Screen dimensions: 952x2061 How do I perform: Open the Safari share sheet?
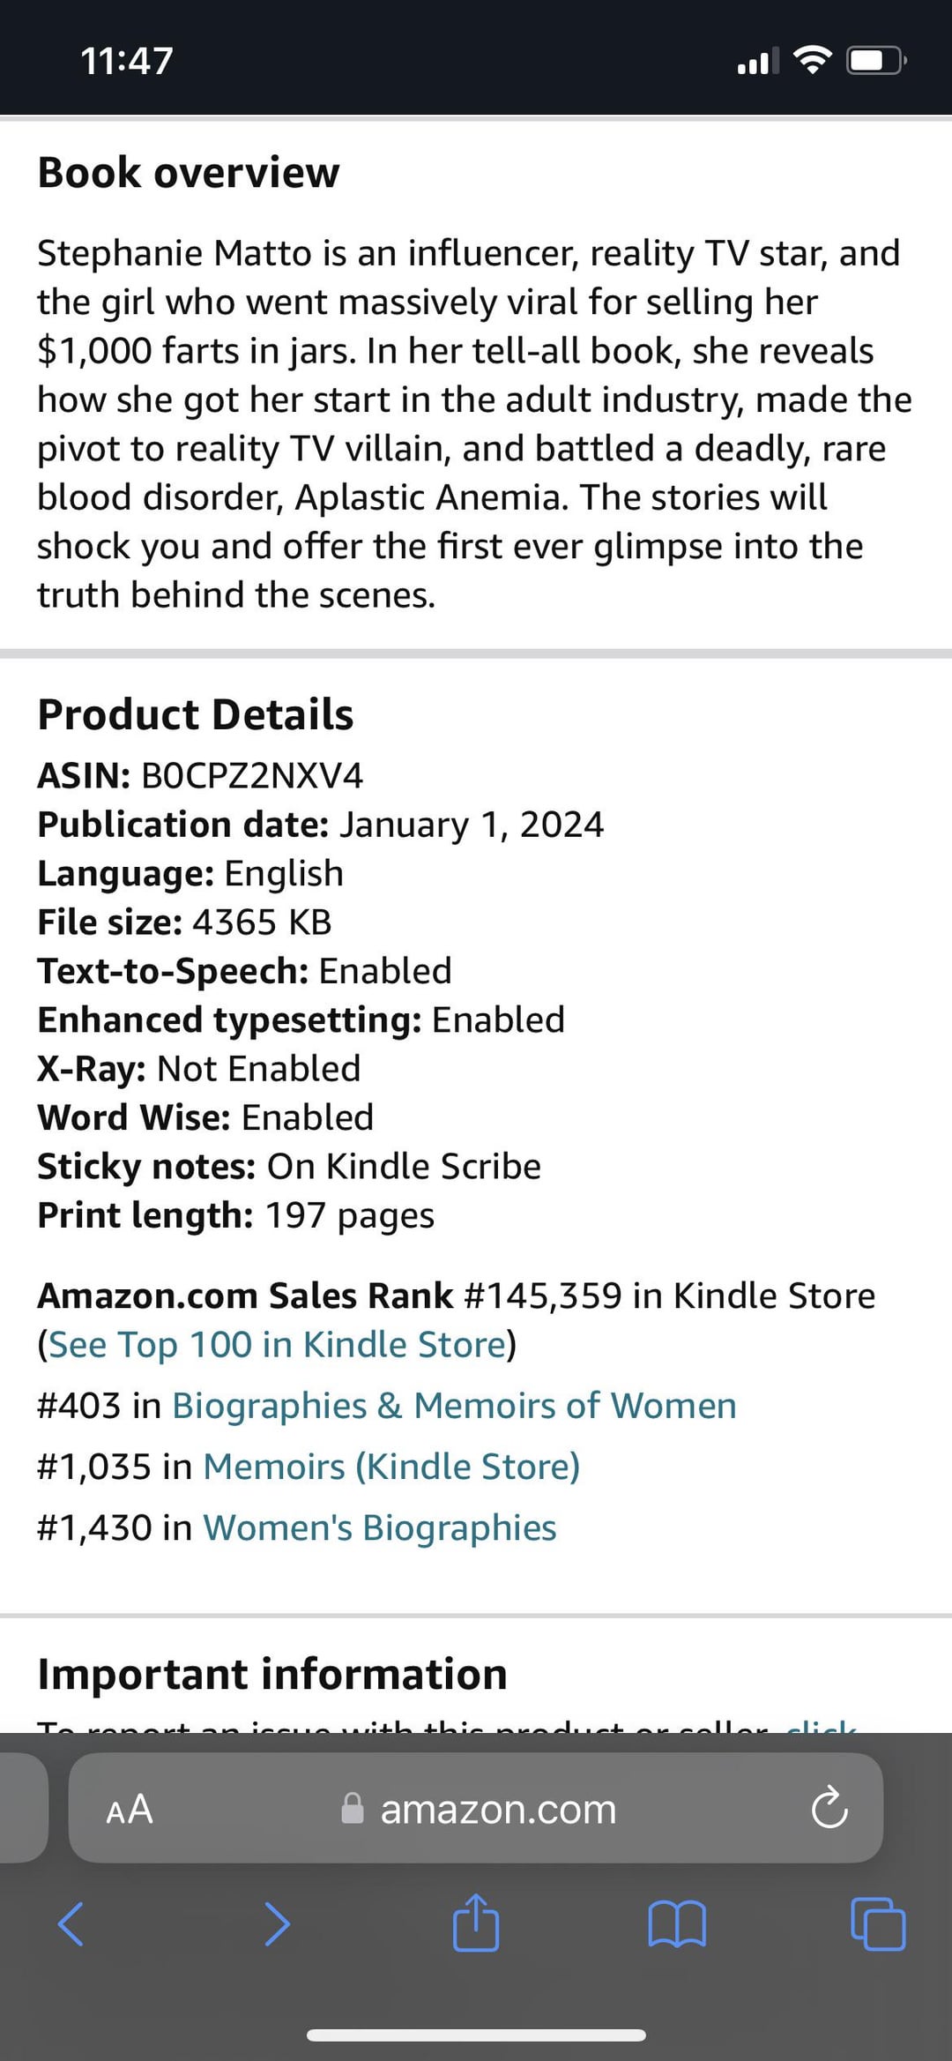click(x=476, y=1922)
